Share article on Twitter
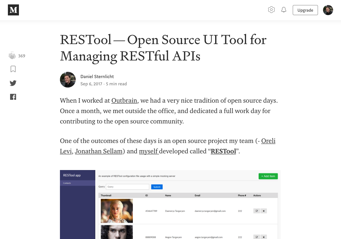341x239 pixels. coord(13,83)
